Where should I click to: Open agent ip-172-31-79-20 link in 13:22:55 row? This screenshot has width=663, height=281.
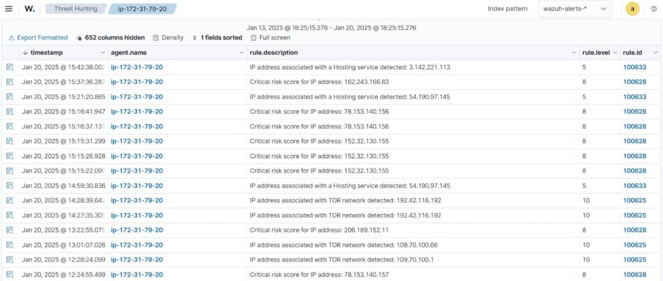point(137,230)
